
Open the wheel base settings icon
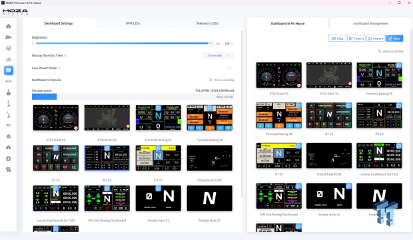(x=9, y=37)
